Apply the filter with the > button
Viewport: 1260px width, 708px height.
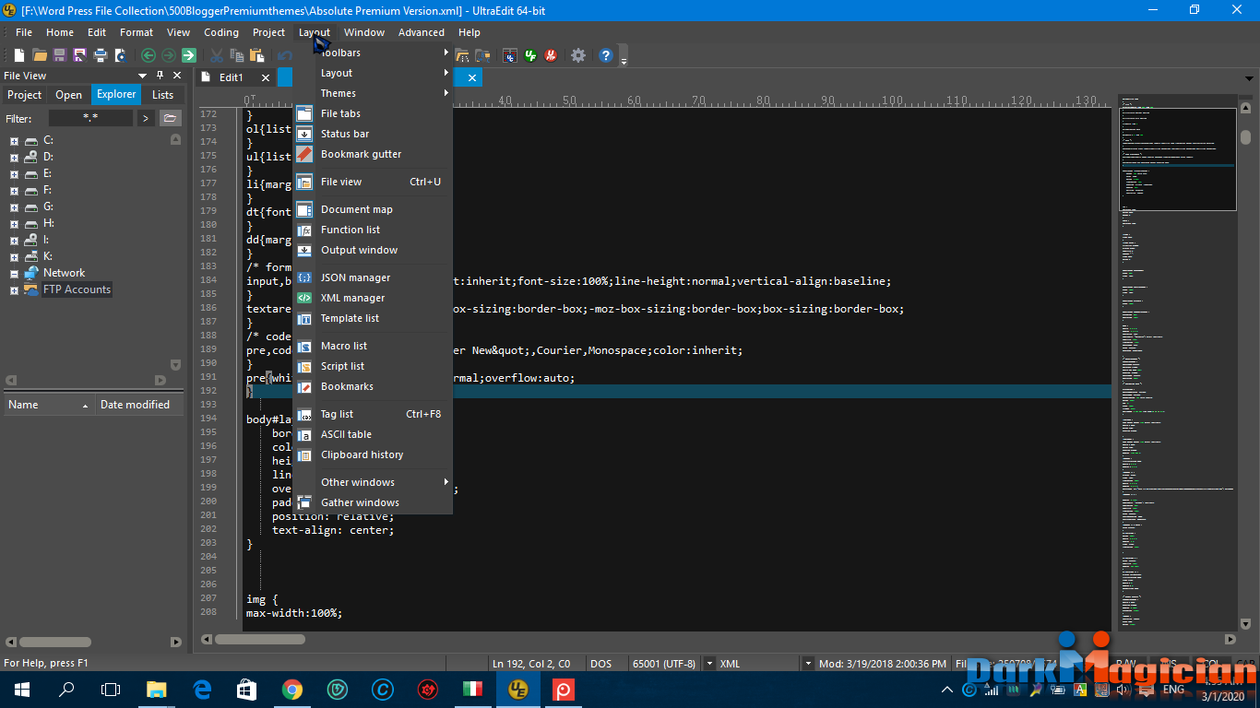[x=146, y=118]
